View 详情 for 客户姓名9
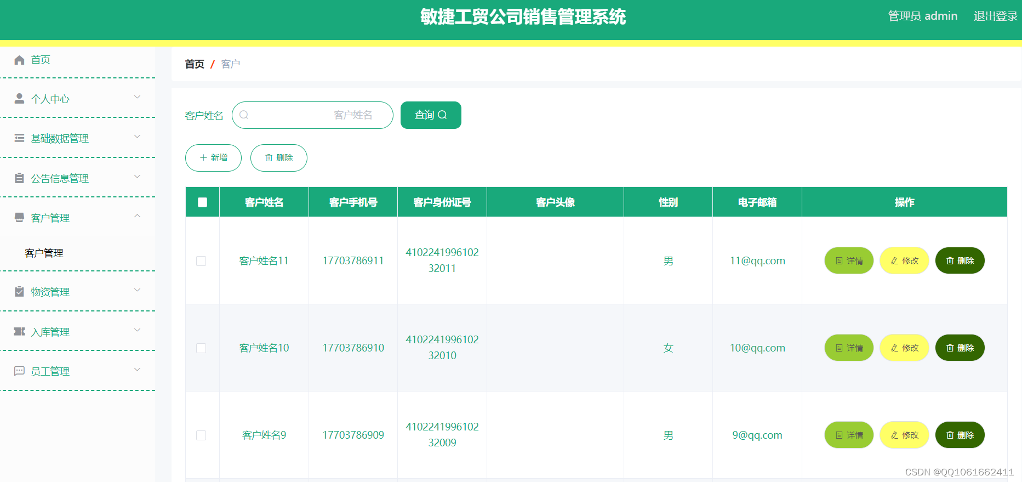 pyautogui.click(x=849, y=435)
